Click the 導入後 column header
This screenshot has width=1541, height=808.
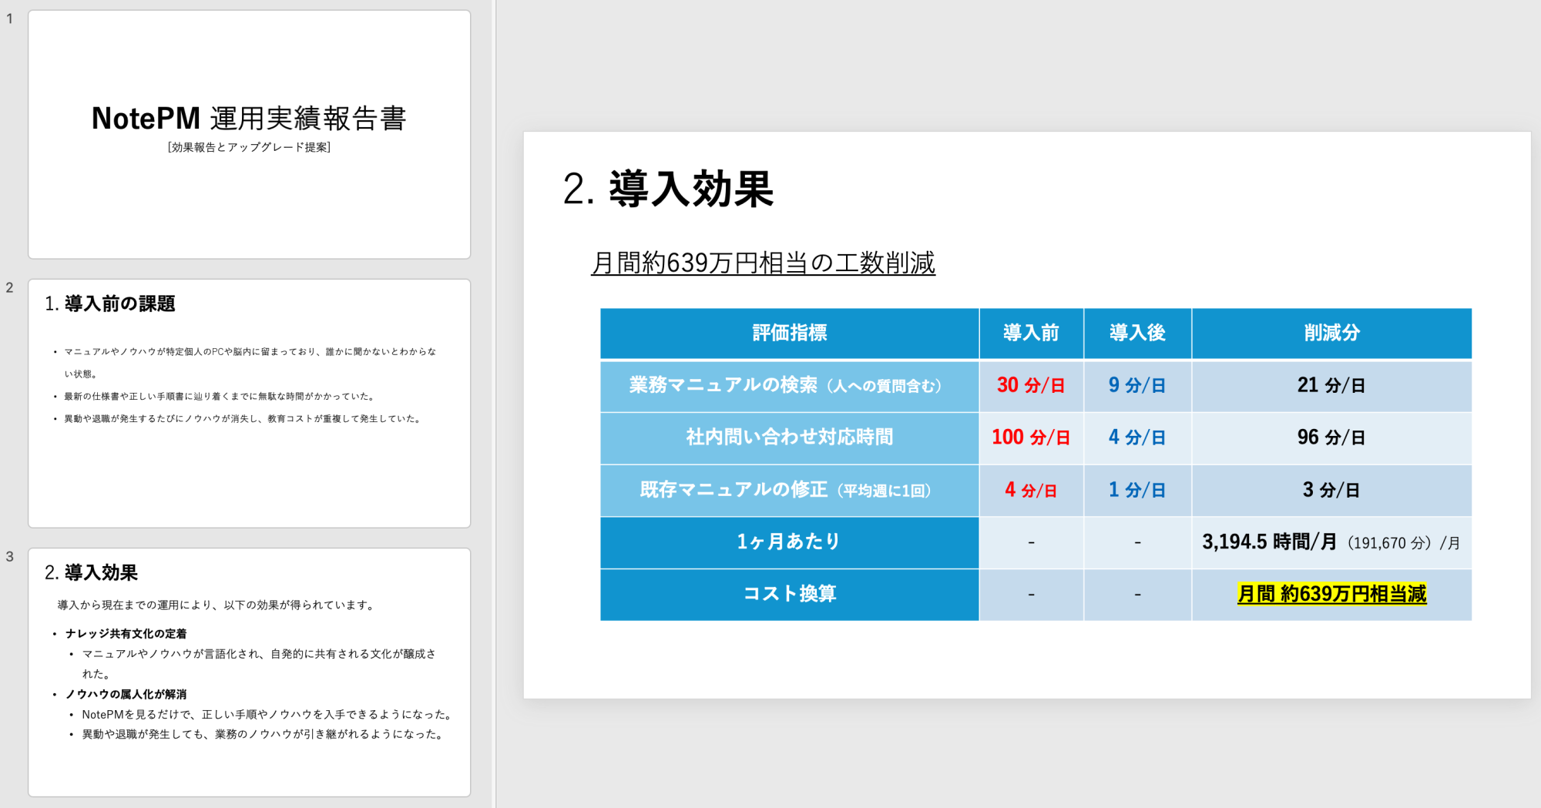(1137, 333)
